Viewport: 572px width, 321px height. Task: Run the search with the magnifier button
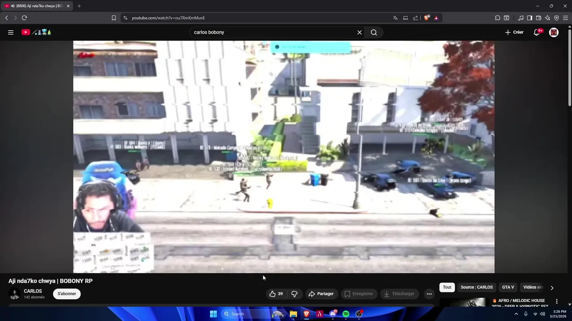click(x=374, y=32)
